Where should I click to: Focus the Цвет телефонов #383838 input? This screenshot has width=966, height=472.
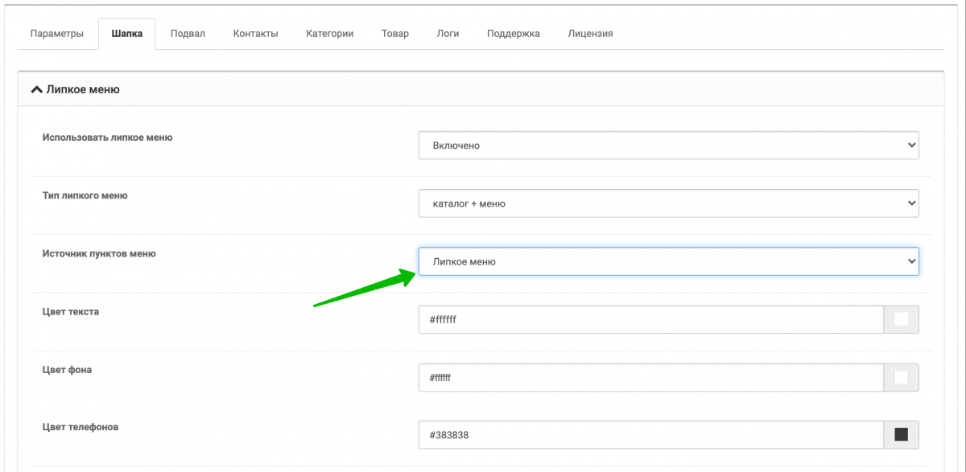[x=651, y=435]
